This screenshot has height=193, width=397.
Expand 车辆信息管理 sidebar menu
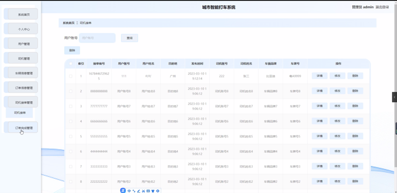(x=21, y=72)
